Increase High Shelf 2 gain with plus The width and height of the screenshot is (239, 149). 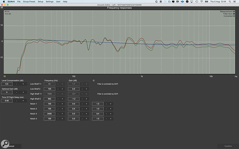86,99
